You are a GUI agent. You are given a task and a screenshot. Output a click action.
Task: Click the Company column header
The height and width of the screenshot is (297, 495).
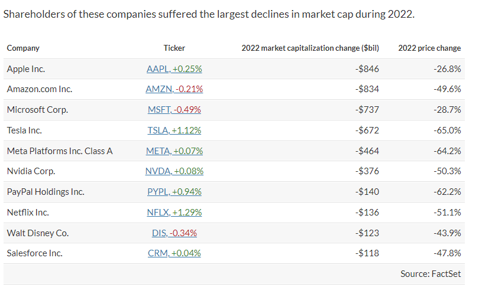coord(23,48)
